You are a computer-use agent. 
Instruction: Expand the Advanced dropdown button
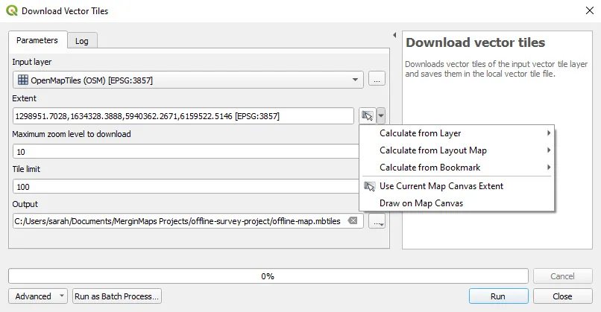pos(37,296)
